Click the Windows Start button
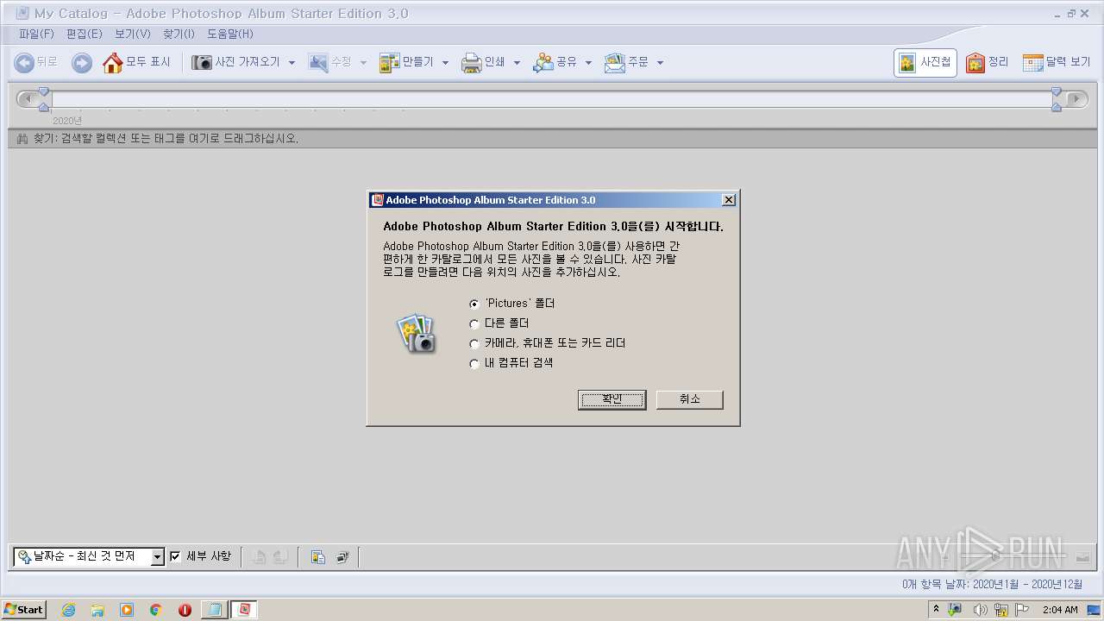This screenshot has width=1104, height=621. pos(24,609)
